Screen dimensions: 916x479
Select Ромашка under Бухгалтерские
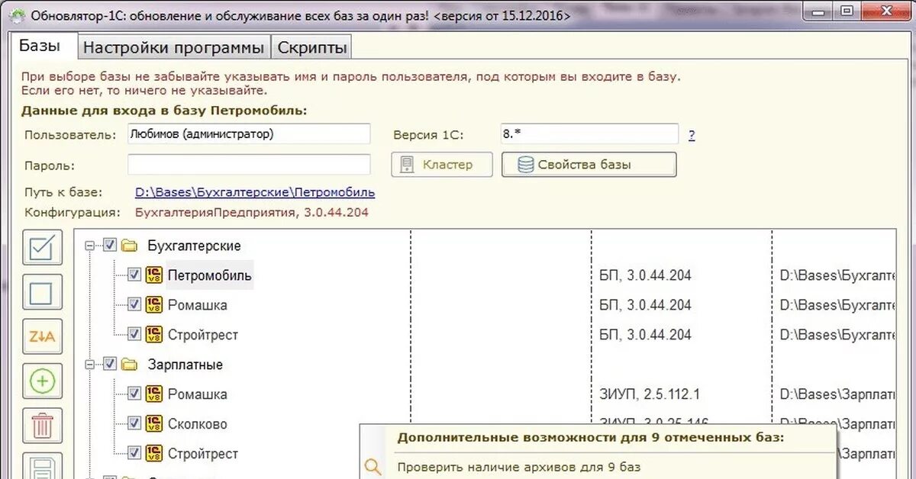[x=198, y=304]
